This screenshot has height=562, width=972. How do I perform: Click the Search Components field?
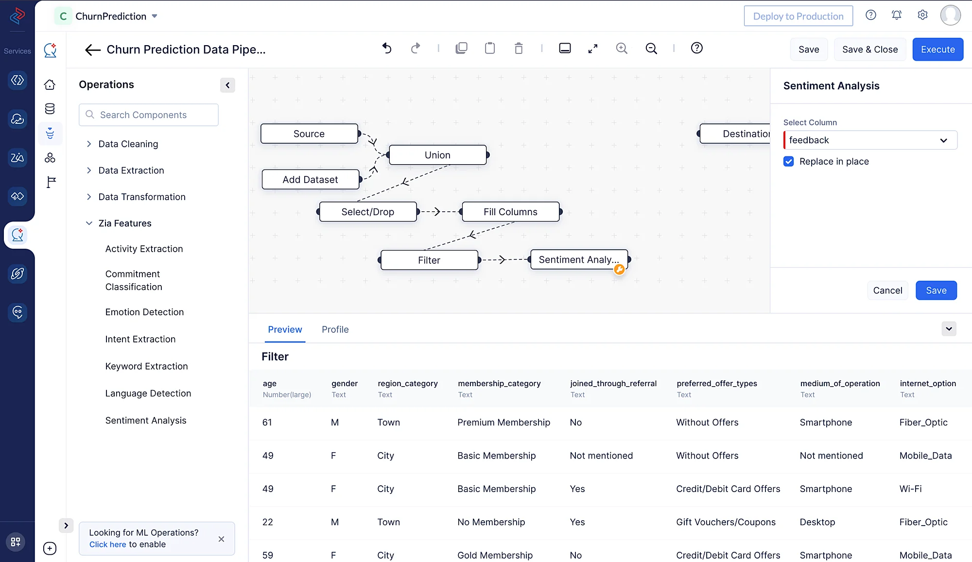click(x=149, y=115)
